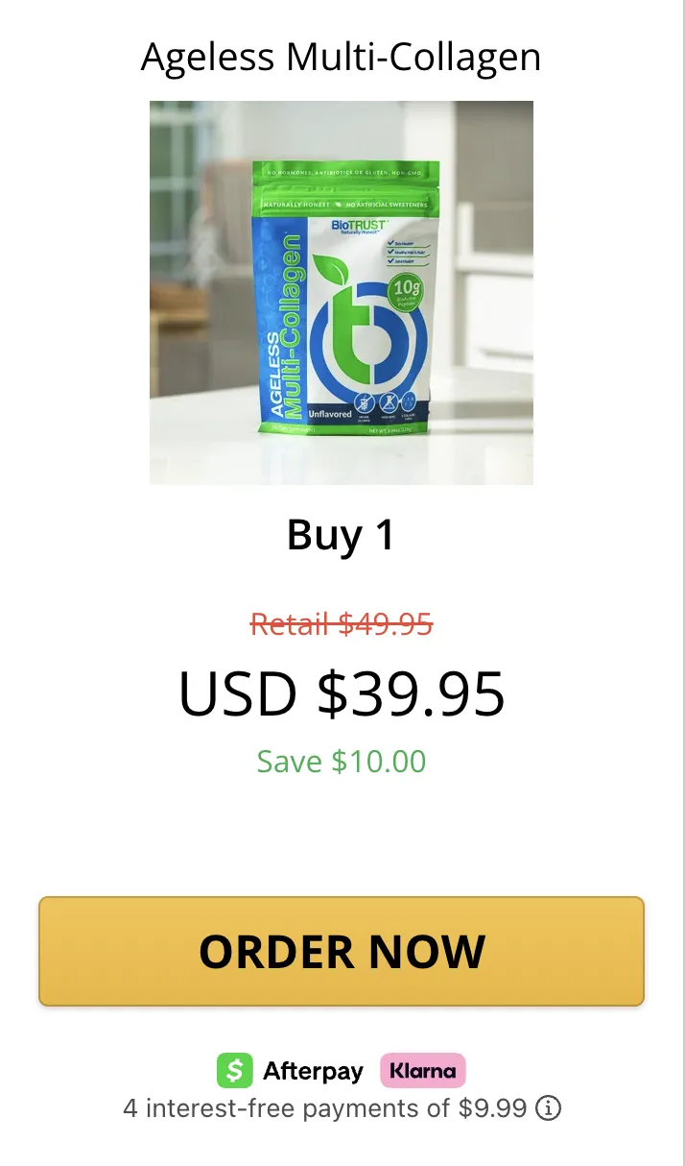Click the BioTrust logo on the pouch
Screen dimensions: 685x1166
pyautogui.click(x=359, y=229)
